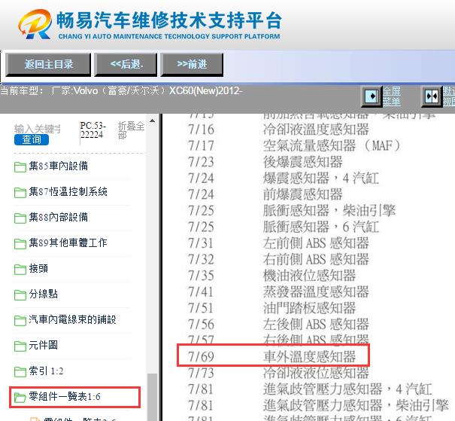Image resolution: width=455 pixels, height=421 pixels.
Task: Click the row 右前側 ABS 感知器
Action: coord(278,260)
